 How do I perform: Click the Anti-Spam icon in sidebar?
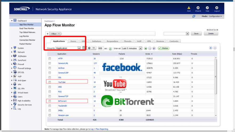(15, 80)
